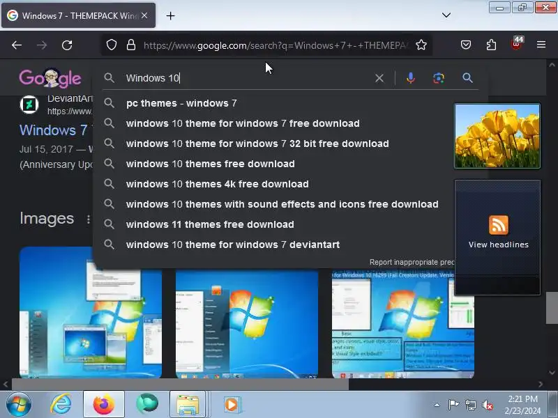The width and height of the screenshot is (558, 418).
Task: Open the Action Center flag icon
Action: [453, 405]
